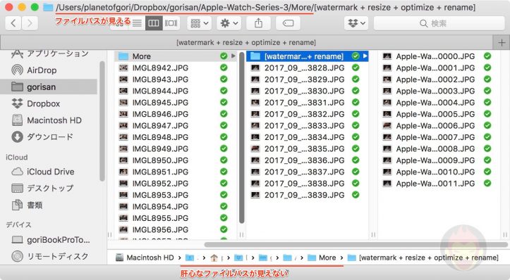This screenshot has height=280, width=510.
Task: Click More in the path bar
Action: pyautogui.click(x=322, y=257)
